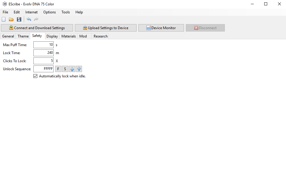Expand the Options menu

(x=50, y=12)
